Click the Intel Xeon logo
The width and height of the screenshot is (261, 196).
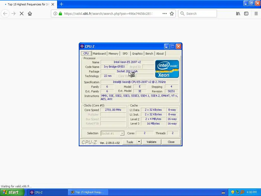(x=167, y=69)
